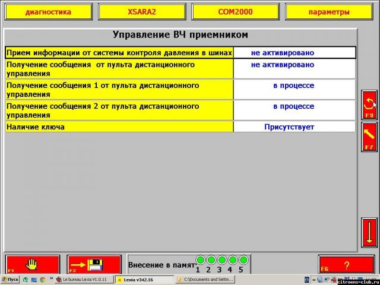This screenshot has width=380, height=285.
Task: Click memory indicator light number 3
Action: click(x=221, y=260)
